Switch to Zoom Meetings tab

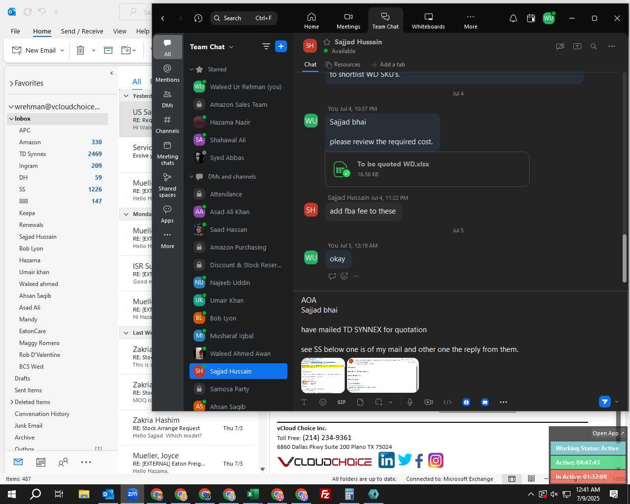[348, 21]
